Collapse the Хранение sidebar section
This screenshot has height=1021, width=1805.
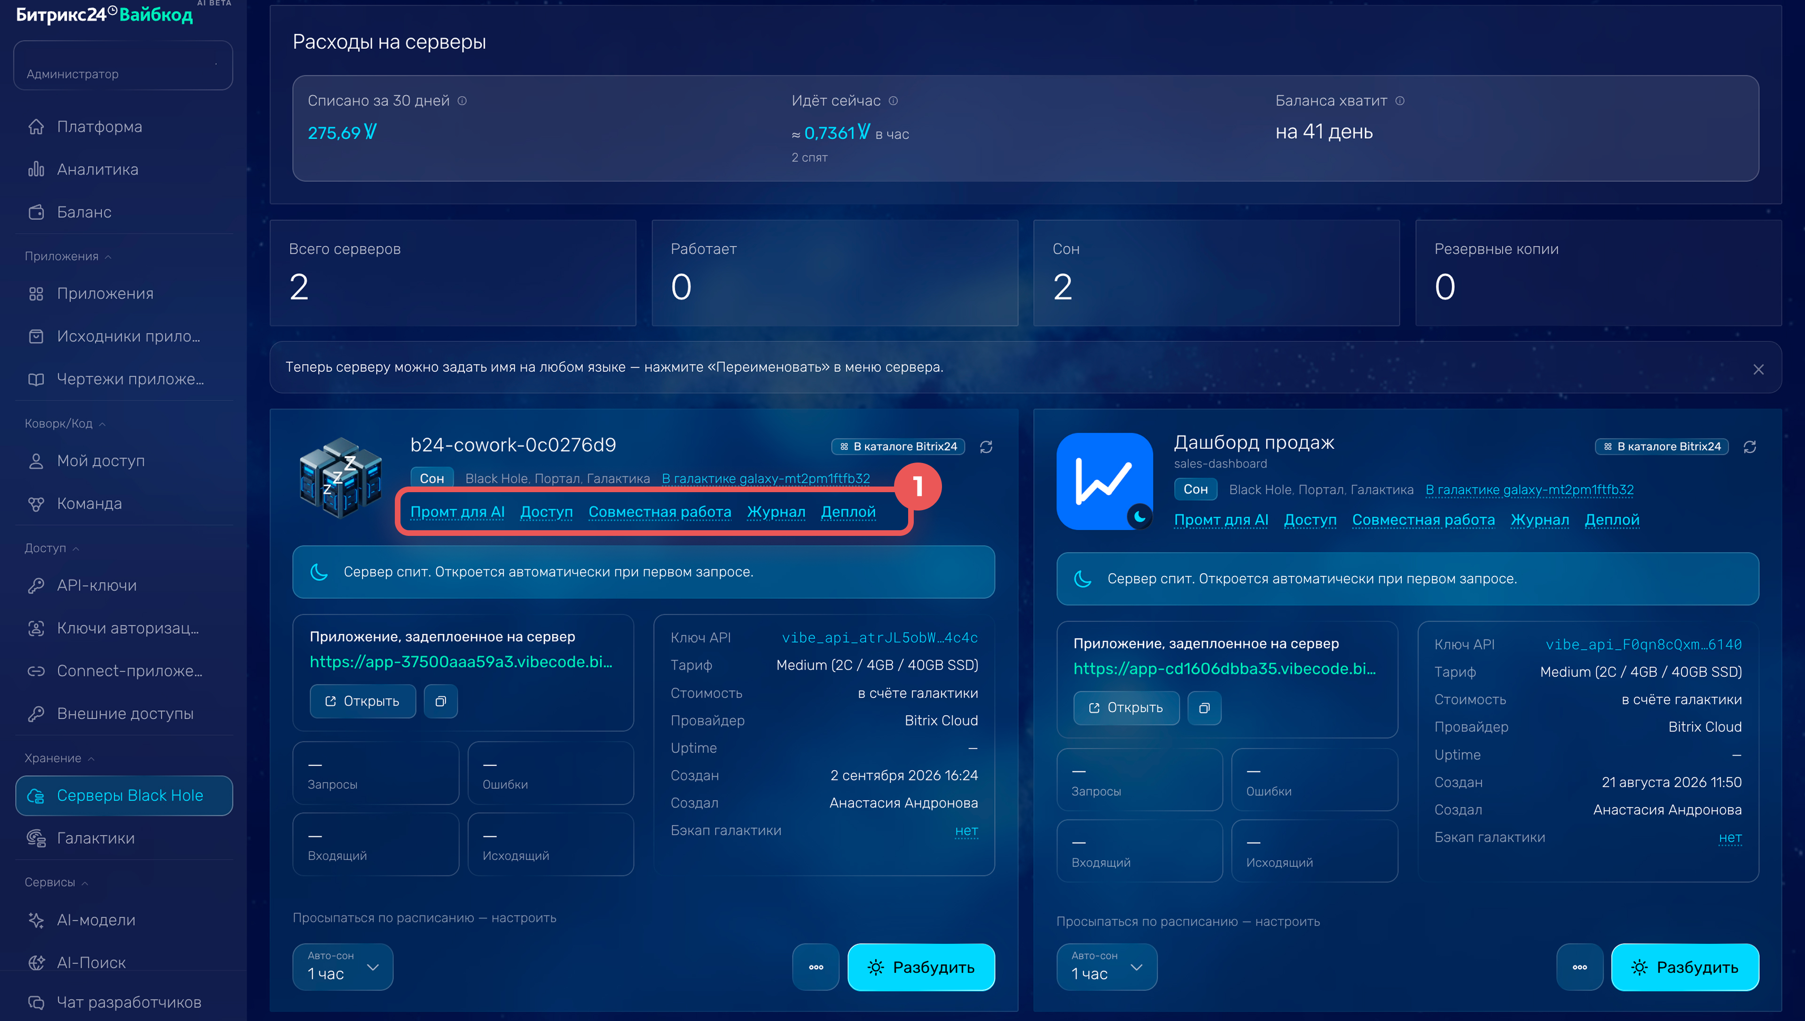[x=60, y=758]
